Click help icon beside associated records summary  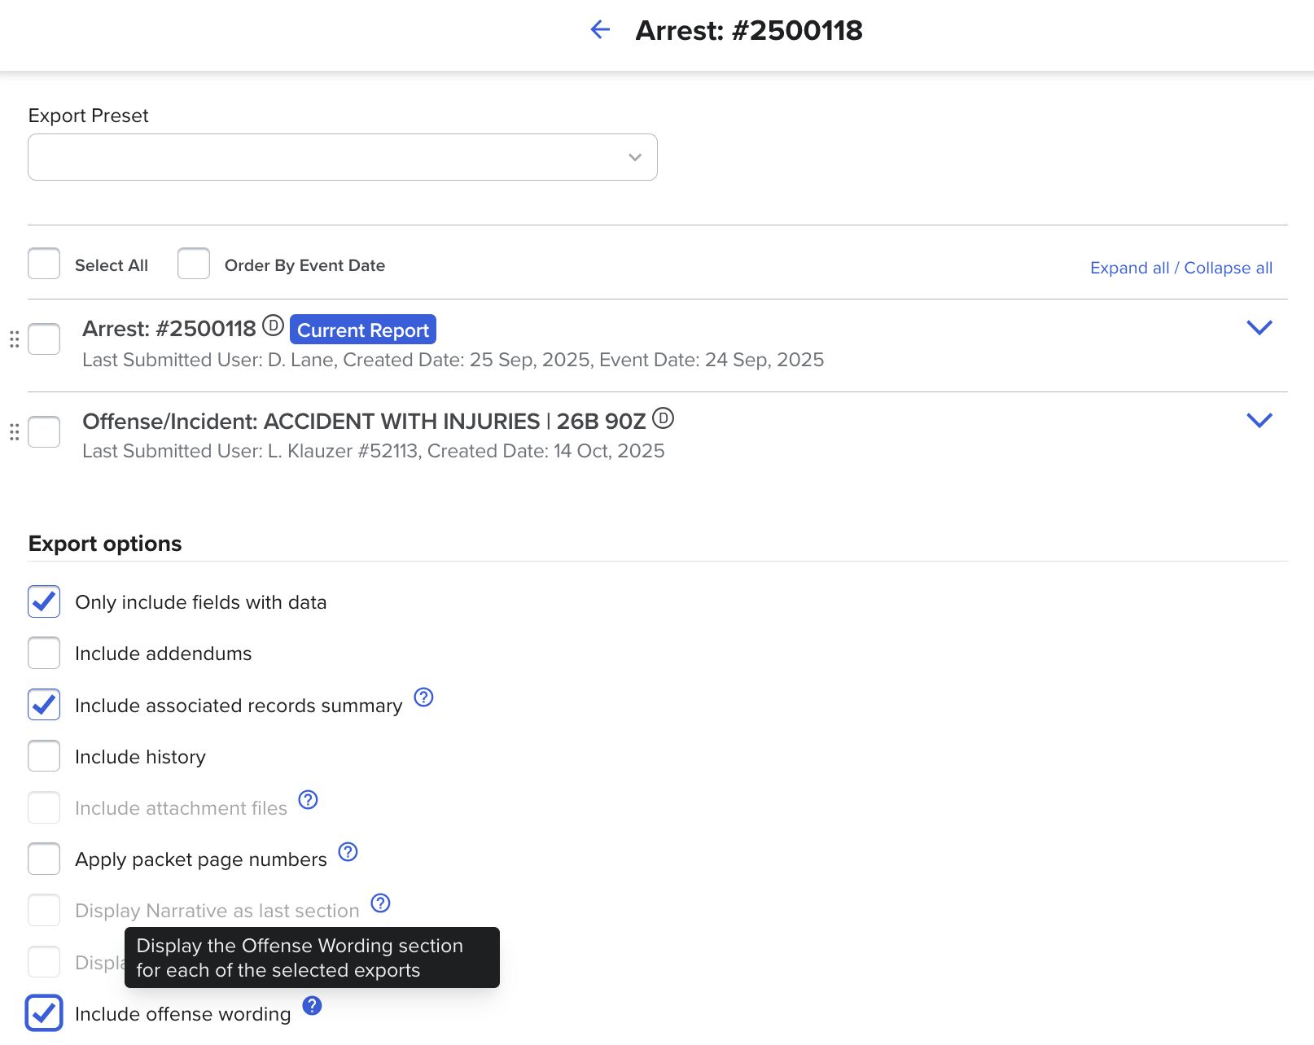pyautogui.click(x=423, y=697)
